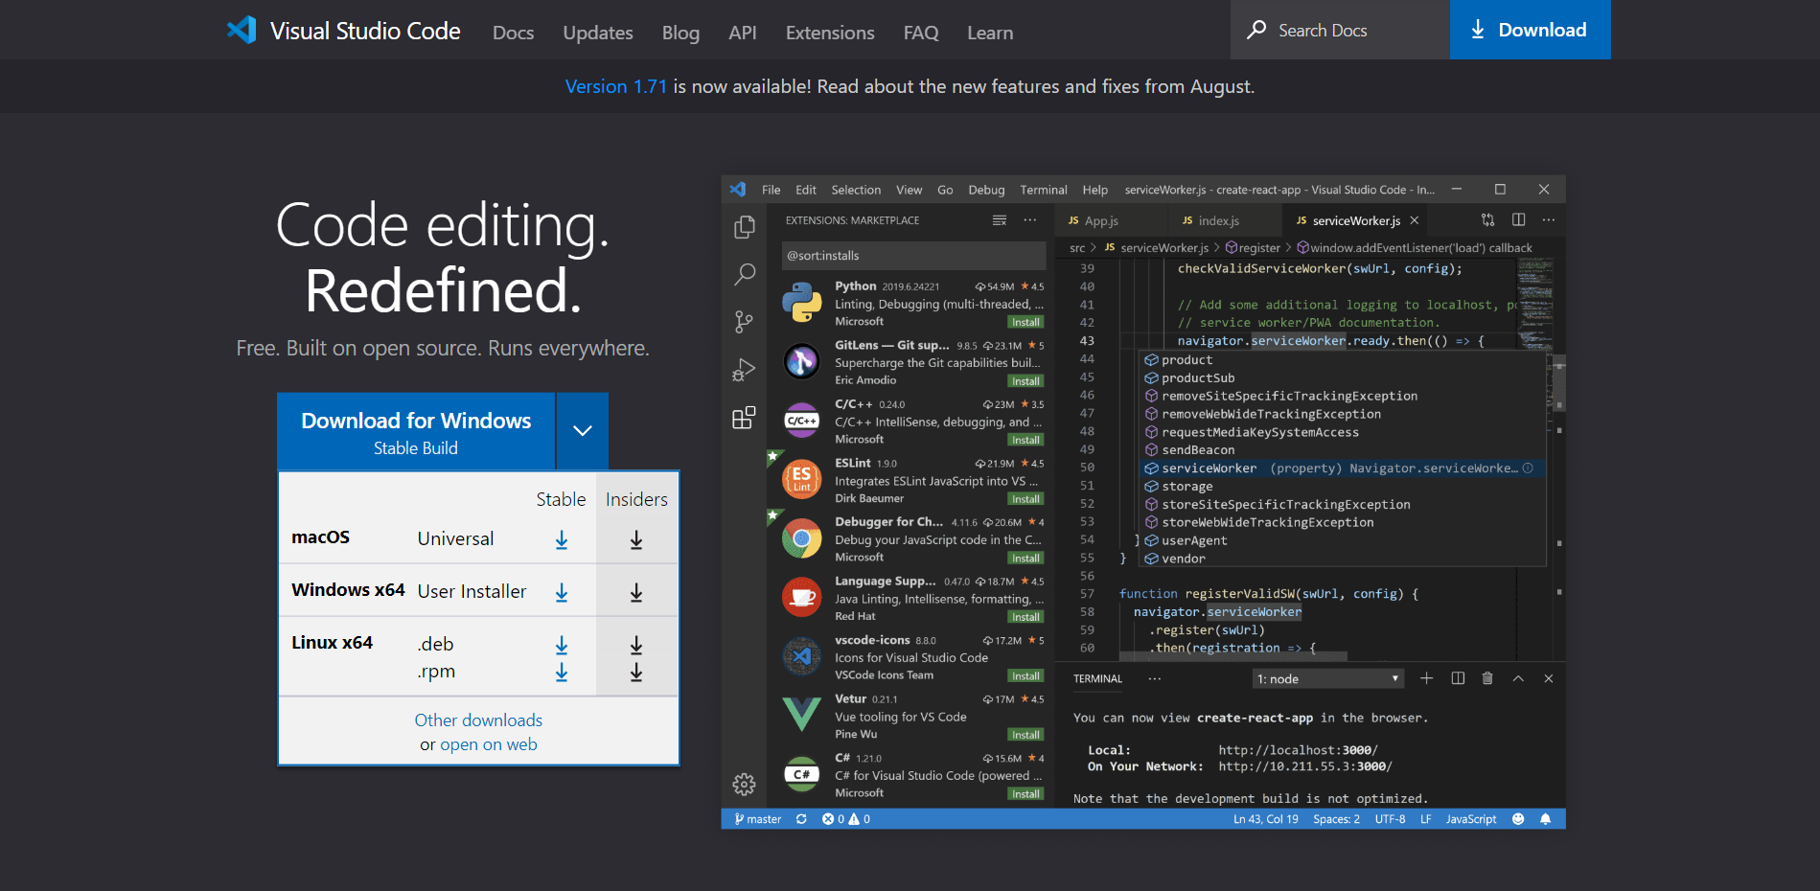Screen dimensions: 1820x891
Task: Click the Visual Studio Code logo icon
Action: pyautogui.click(x=242, y=30)
